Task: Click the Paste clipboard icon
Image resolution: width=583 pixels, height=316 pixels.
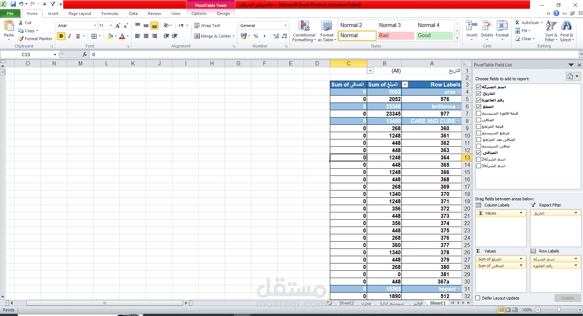Action: (x=9, y=26)
